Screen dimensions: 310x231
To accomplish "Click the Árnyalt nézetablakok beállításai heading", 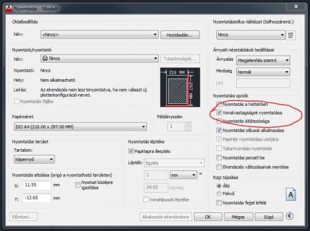I will (244, 50).
